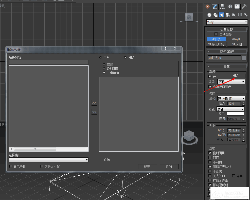
Task: Select the Space Warps waves icon
Action: point(240,15)
